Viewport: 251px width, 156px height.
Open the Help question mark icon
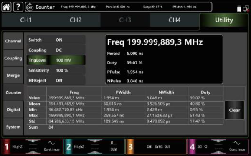tap(18, 7)
